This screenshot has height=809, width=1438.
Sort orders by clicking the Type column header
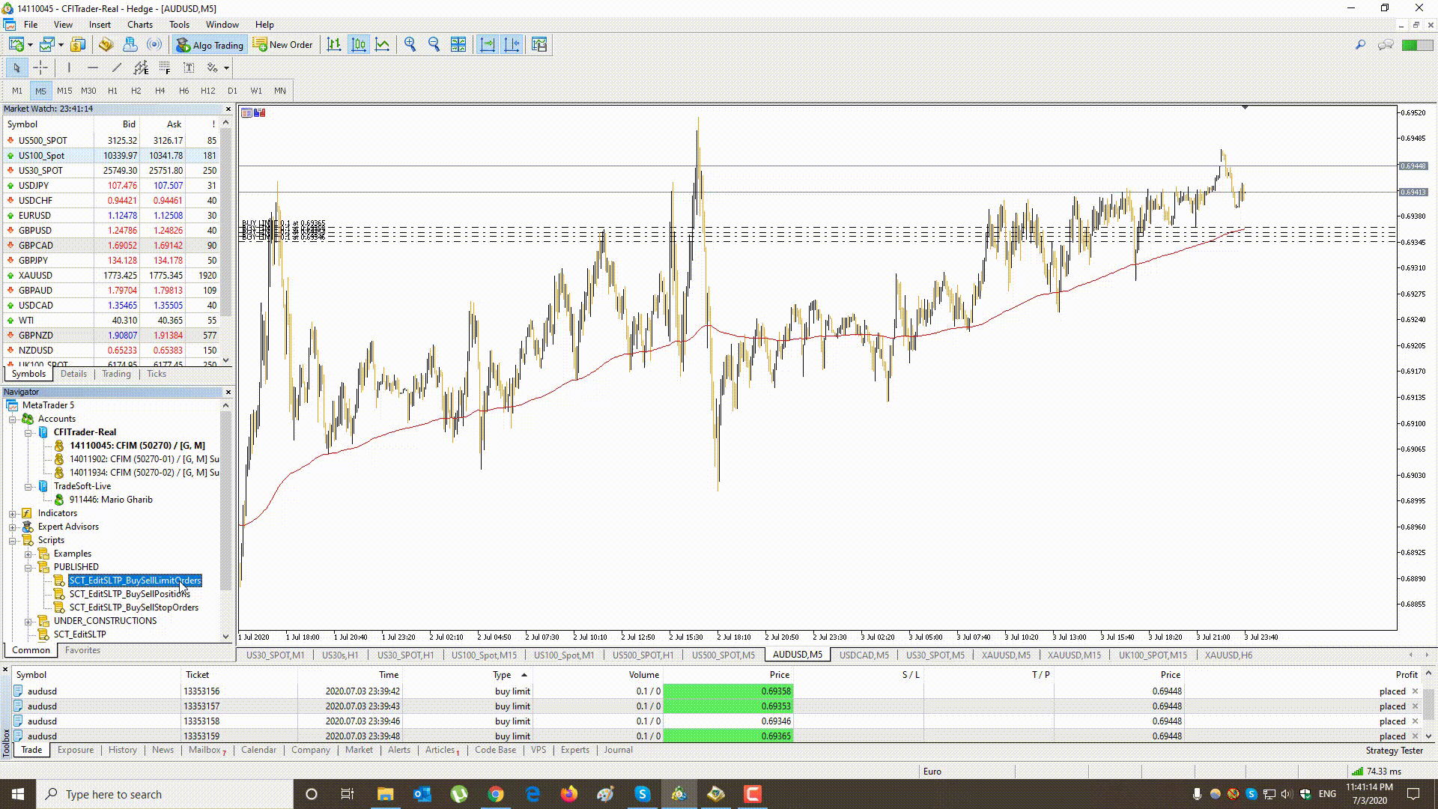502,674
